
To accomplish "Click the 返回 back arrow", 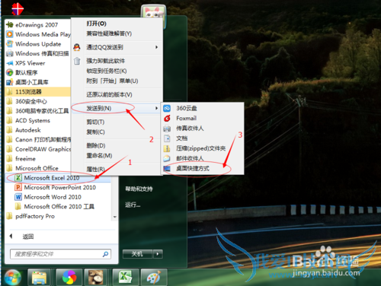I will pyautogui.click(x=11, y=237).
